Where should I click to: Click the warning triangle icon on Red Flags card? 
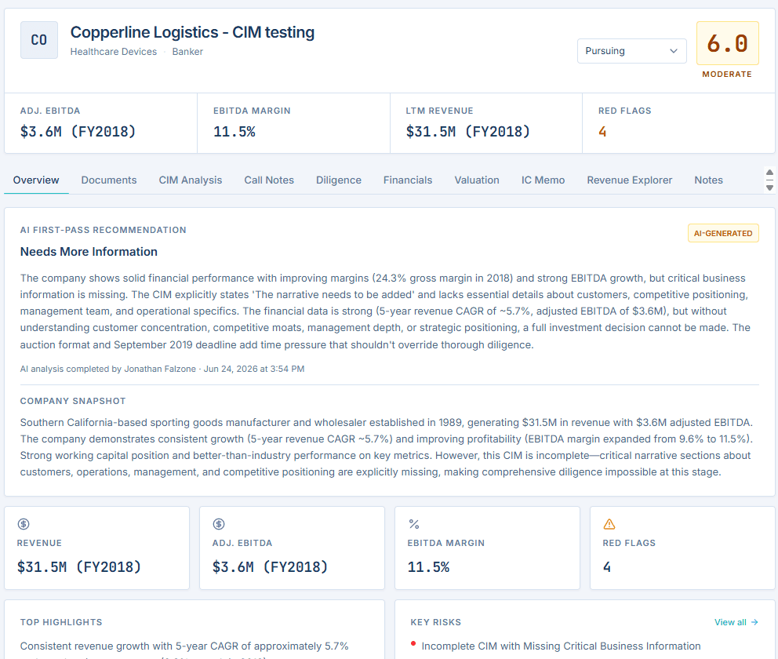click(x=609, y=524)
